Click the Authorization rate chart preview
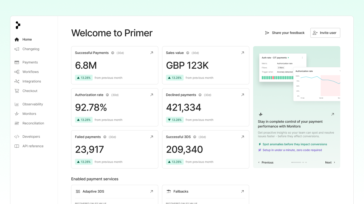The image size is (364, 204). point(317,84)
